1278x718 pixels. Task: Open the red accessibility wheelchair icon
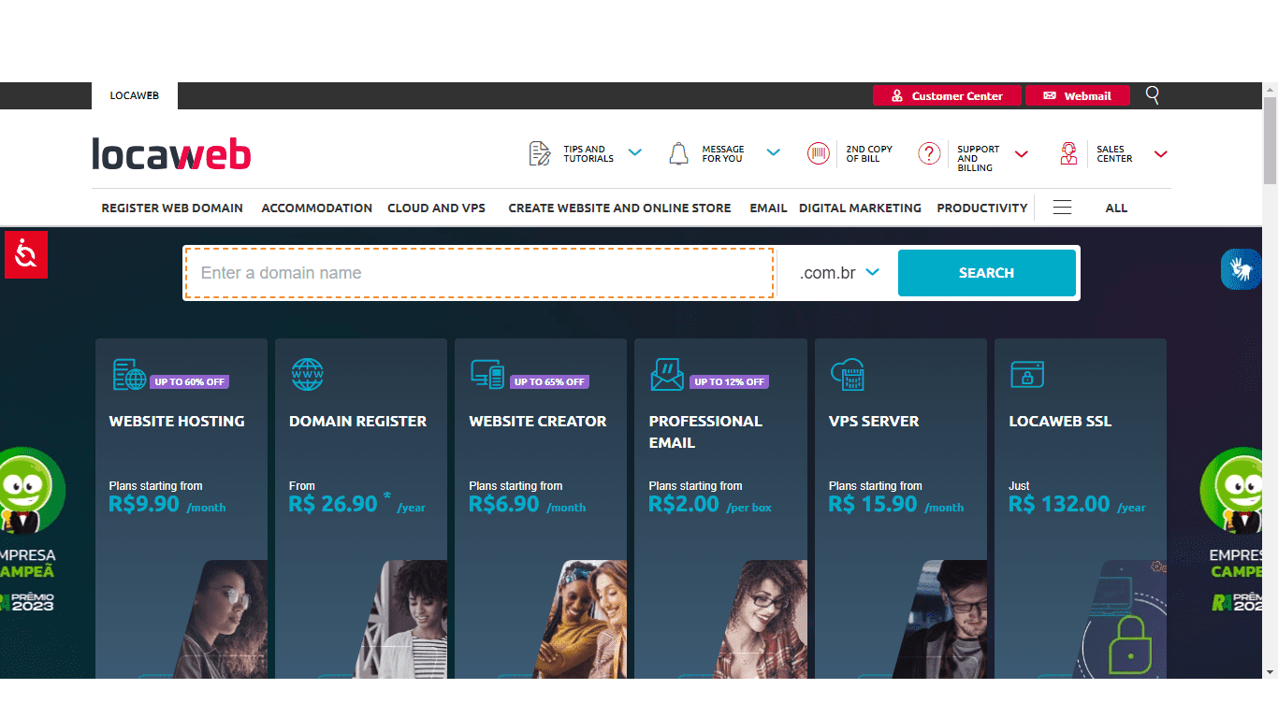[x=26, y=254]
